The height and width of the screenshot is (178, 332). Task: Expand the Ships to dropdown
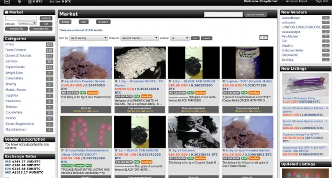(x=139, y=38)
